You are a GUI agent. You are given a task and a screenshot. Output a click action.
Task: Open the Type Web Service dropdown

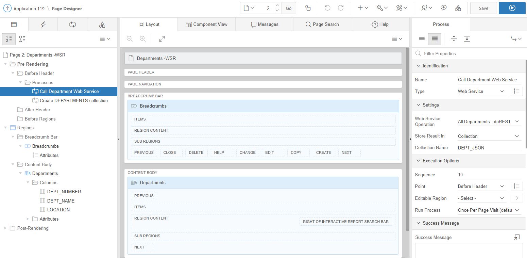click(x=482, y=91)
